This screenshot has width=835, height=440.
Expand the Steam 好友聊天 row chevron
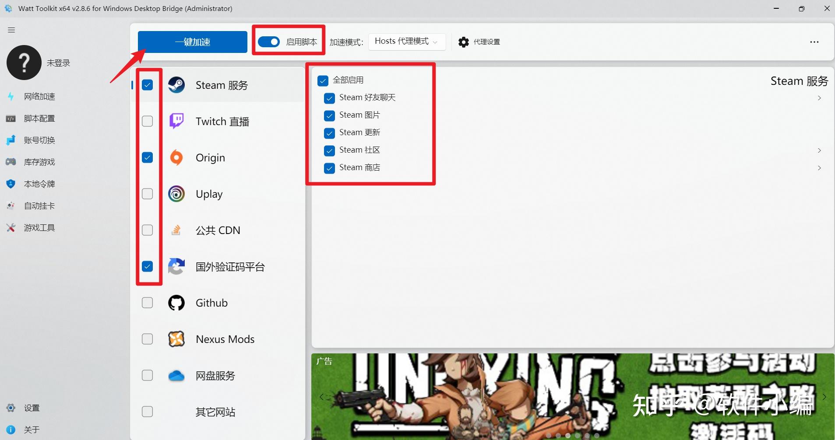[x=819, y=98]
